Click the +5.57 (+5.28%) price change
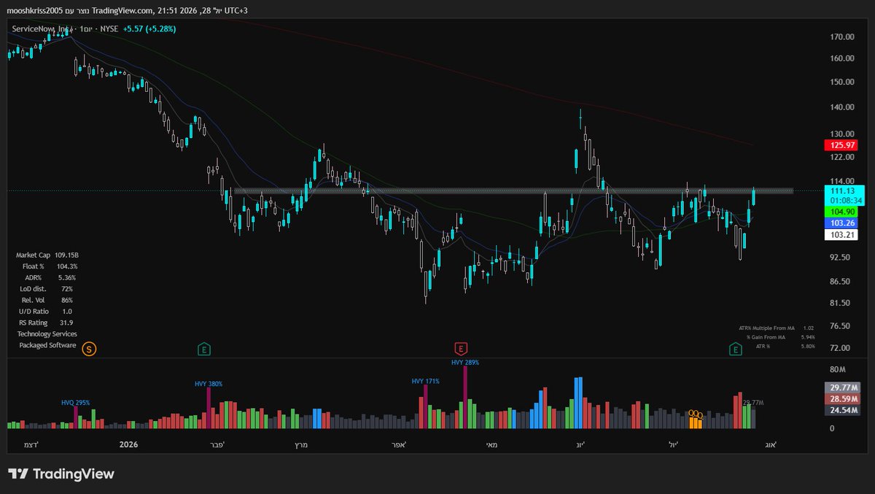Screen dimensions: 875x494 [150, 29]
